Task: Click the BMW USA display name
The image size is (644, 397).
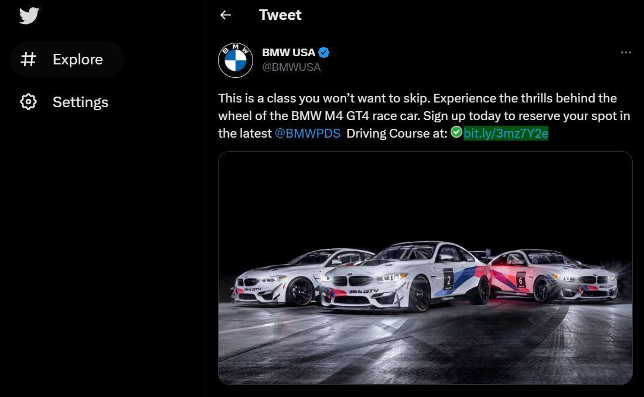Action: pyautogui.click(x=289, y=52)
